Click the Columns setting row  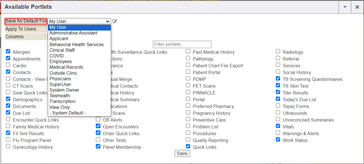15,37
